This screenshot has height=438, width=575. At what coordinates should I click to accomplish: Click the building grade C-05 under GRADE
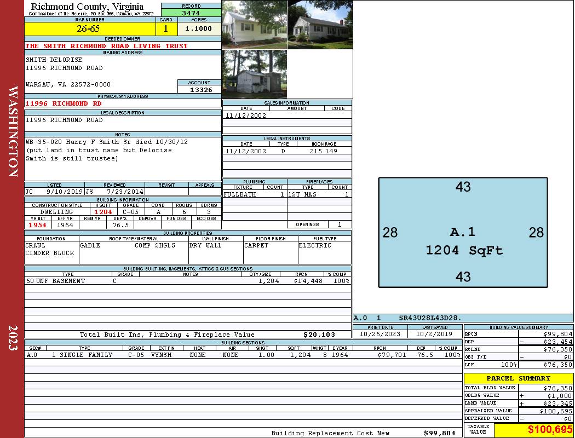click(130, 212)
